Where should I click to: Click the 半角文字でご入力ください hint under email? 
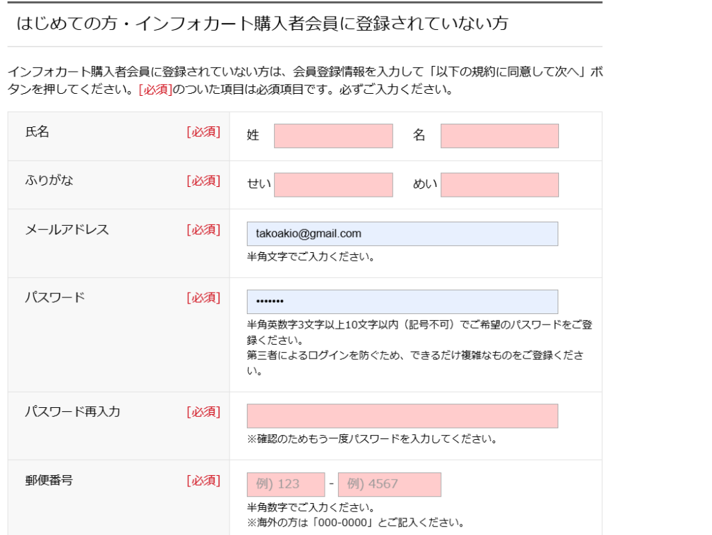coord(311,257)
